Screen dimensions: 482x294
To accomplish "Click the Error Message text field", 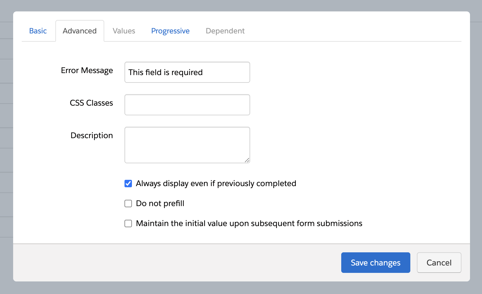I will pyautogui.click(x=187, y=72).
